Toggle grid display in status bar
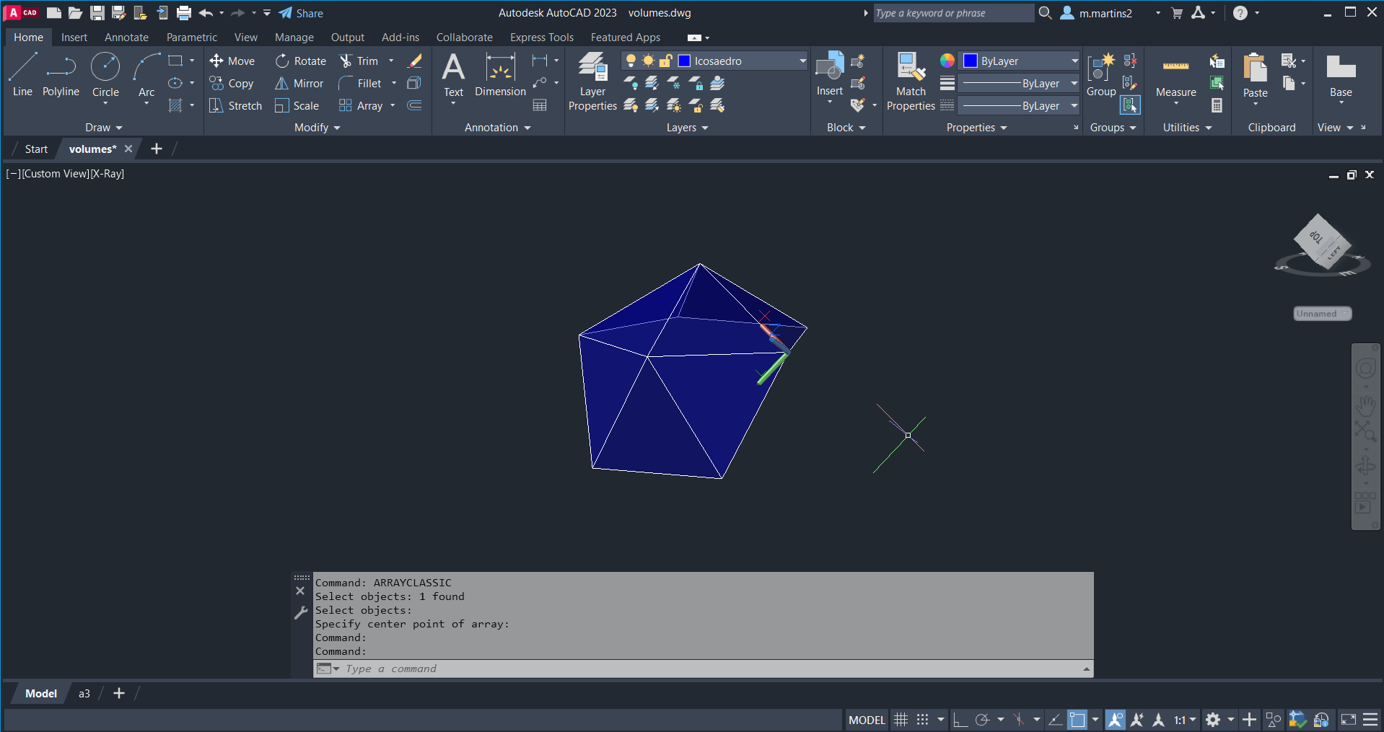 tap(901, 720)
